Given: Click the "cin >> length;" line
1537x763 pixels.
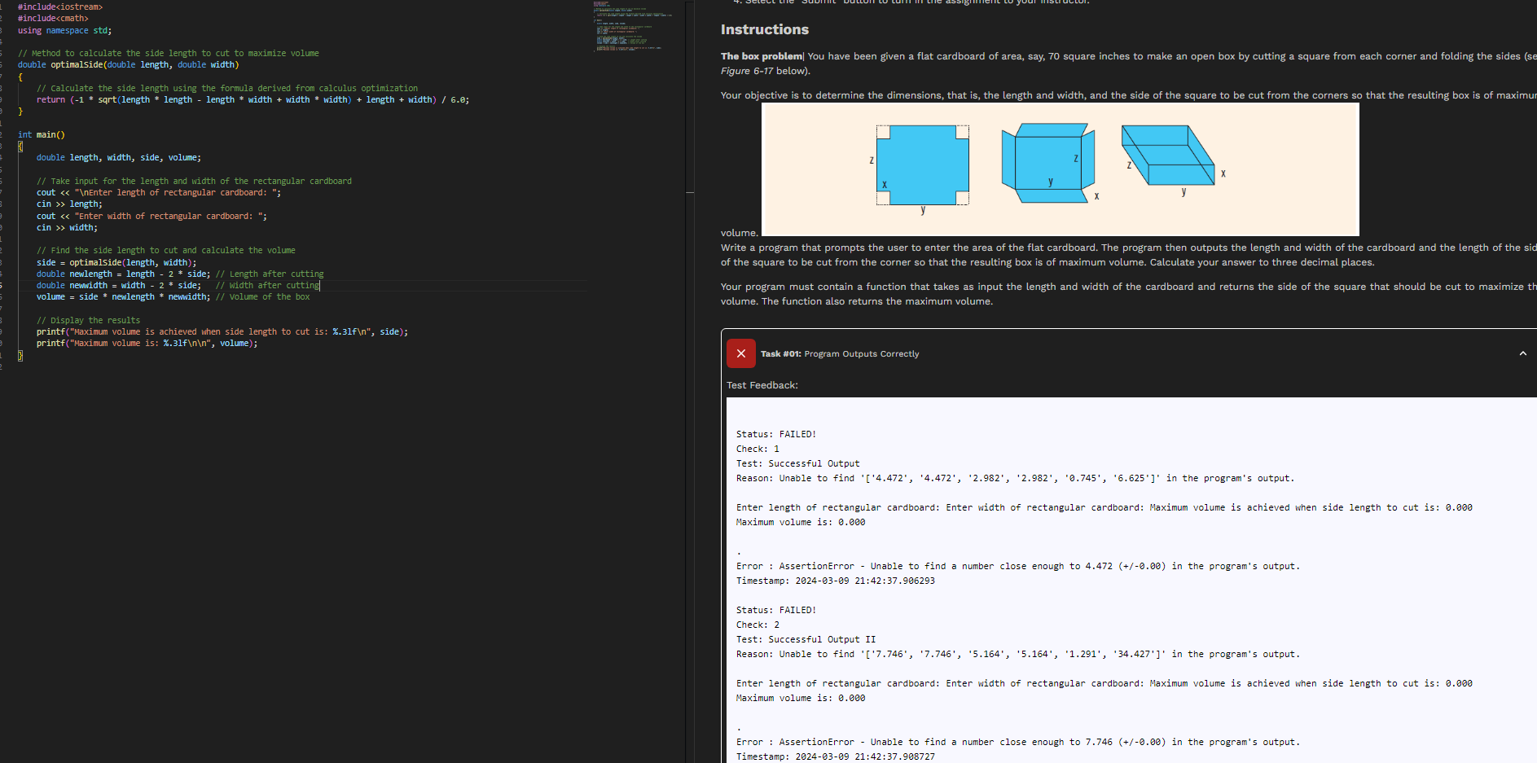Looking at the screenshot, I should (69, 204).
